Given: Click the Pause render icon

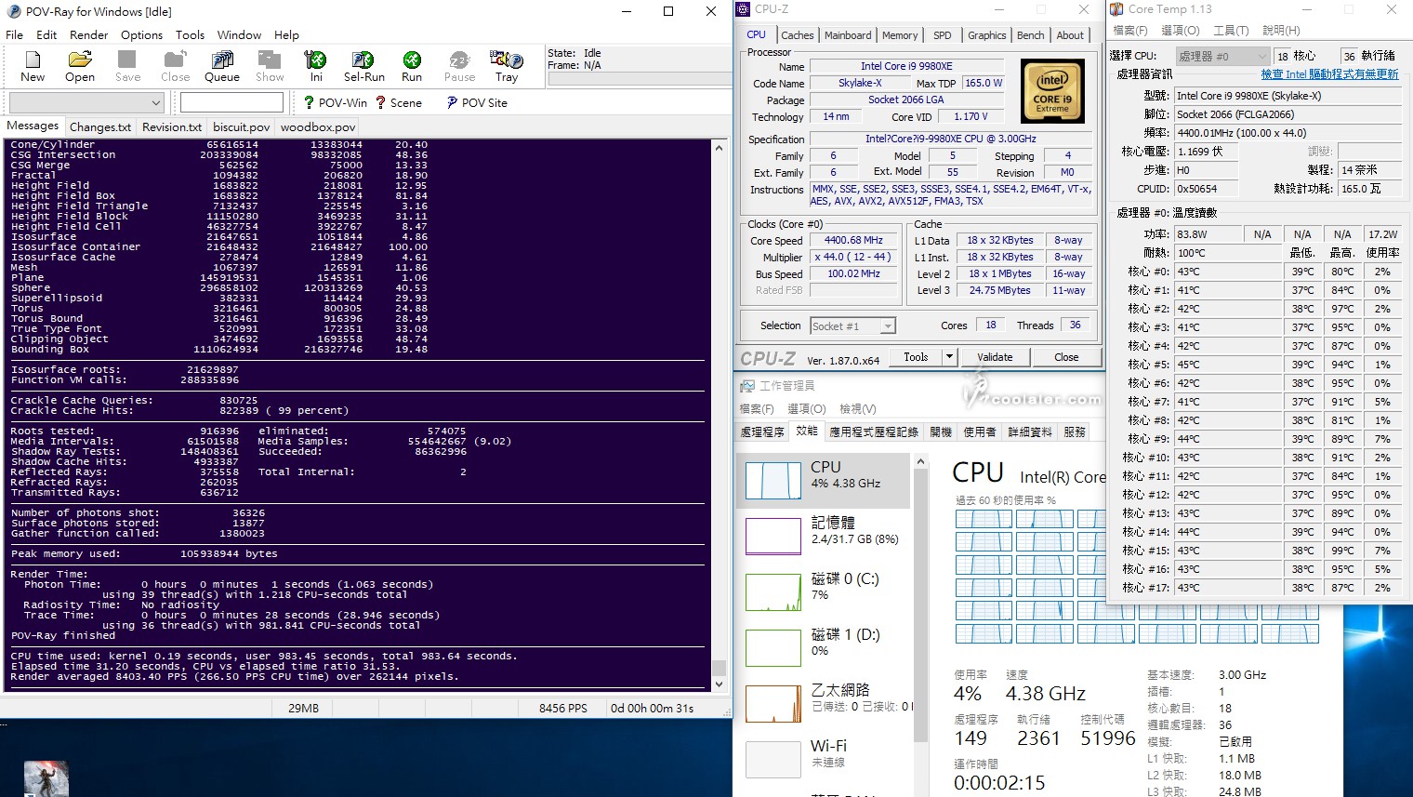Looking at the screenshot, I should 459,66.
